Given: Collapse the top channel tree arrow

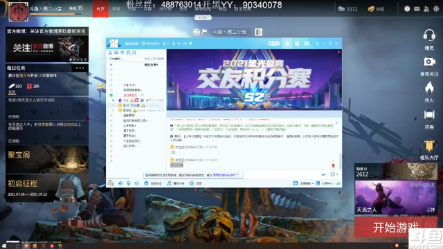Looking at the screenshot, I should 111,64.
